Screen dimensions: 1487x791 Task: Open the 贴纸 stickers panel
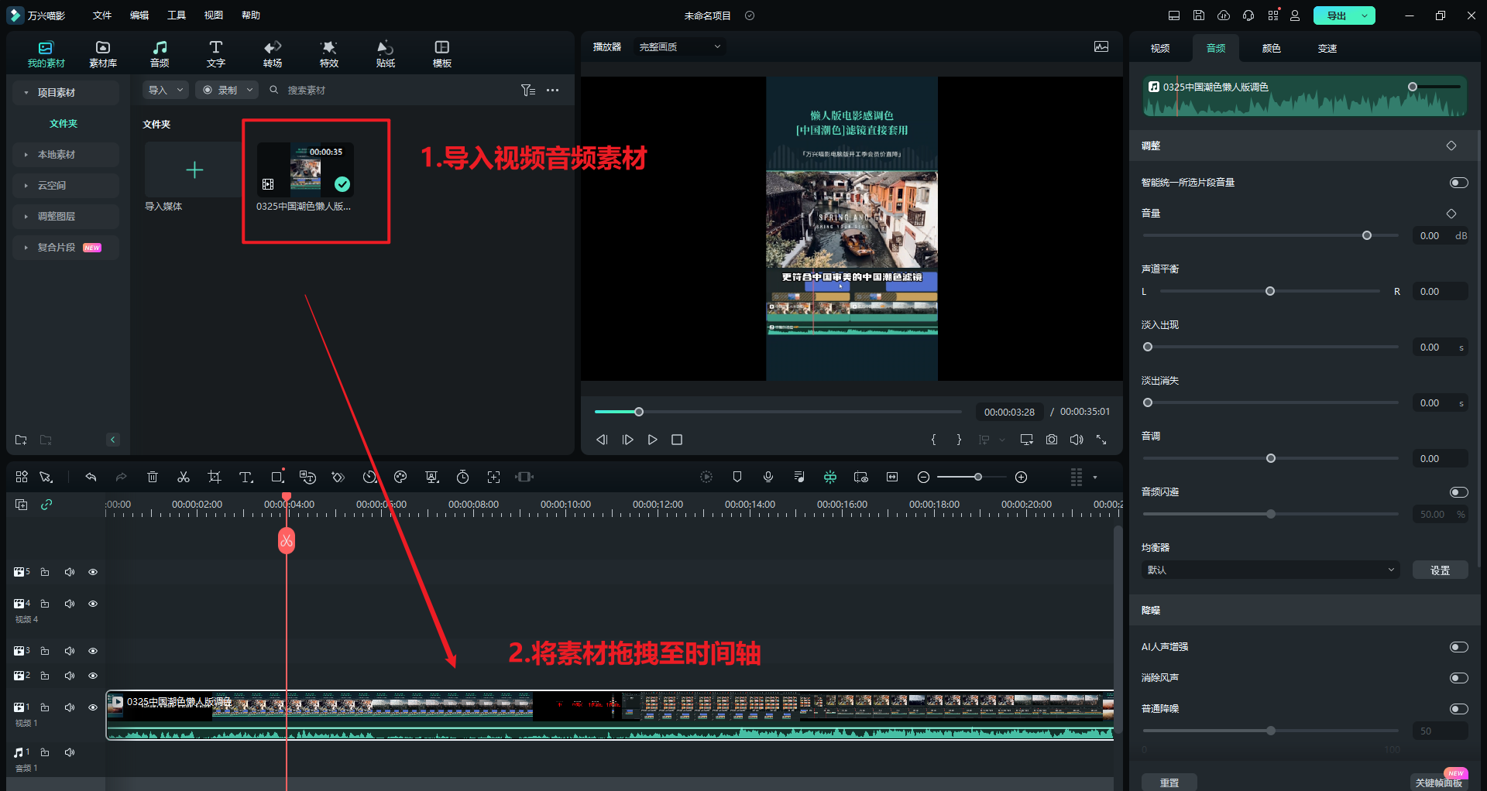coord(385,53)
